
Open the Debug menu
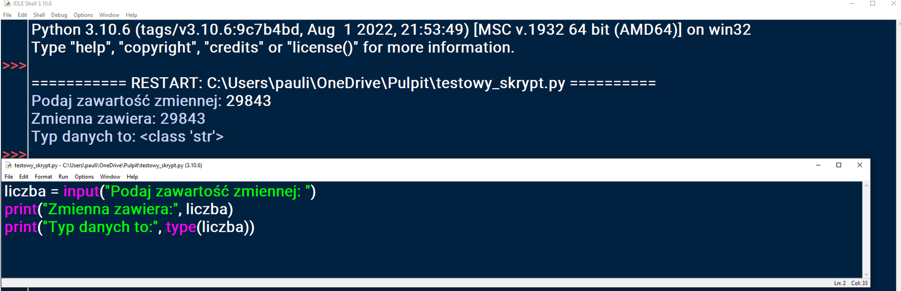pos(59,15)
